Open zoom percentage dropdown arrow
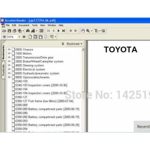This screenshot has height=150, width=150. pos(19,37)
